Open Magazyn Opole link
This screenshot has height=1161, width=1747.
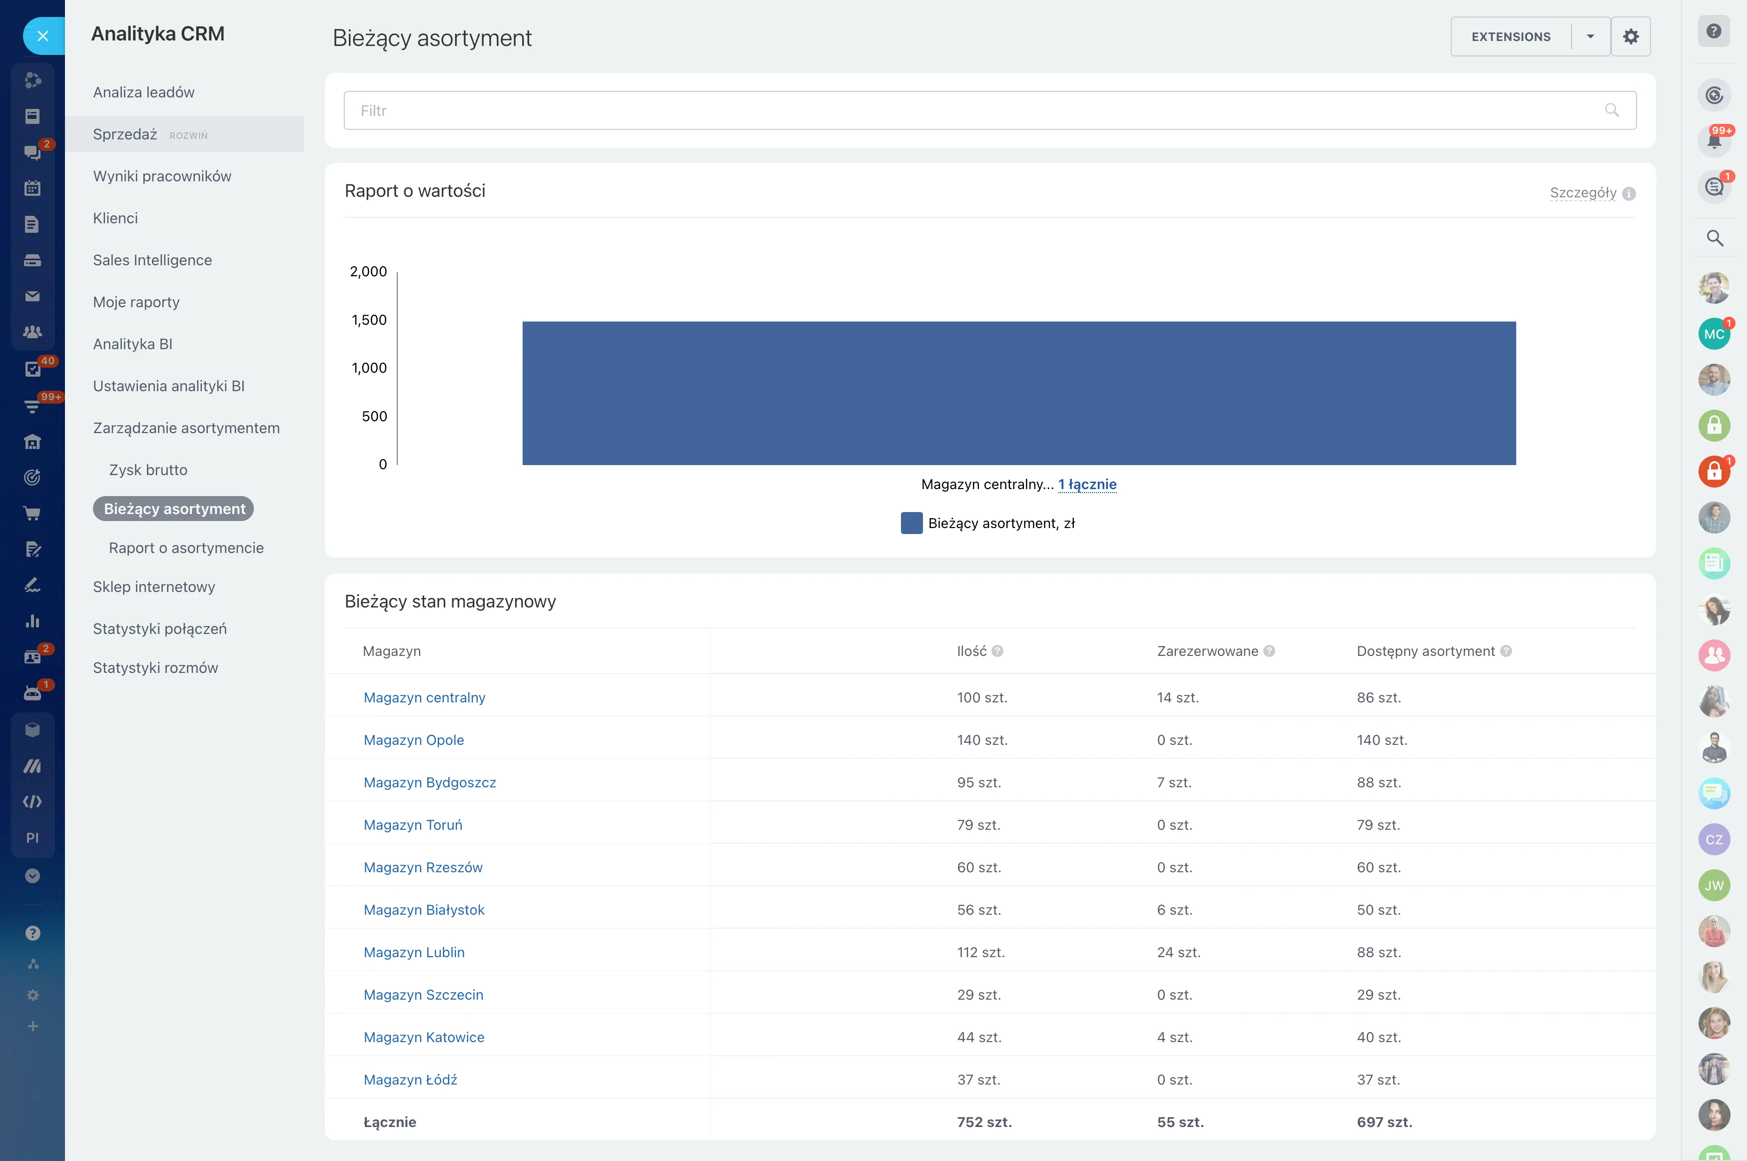(413, 740)
